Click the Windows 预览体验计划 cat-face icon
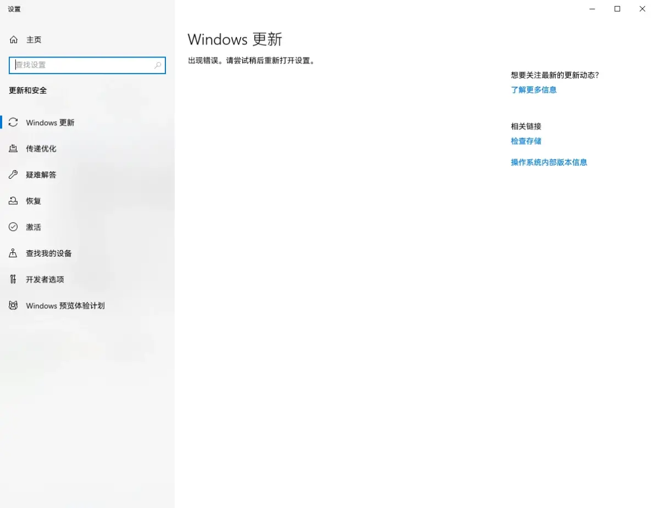This screenshot has width=655, height=508. [x=14, y=306]
